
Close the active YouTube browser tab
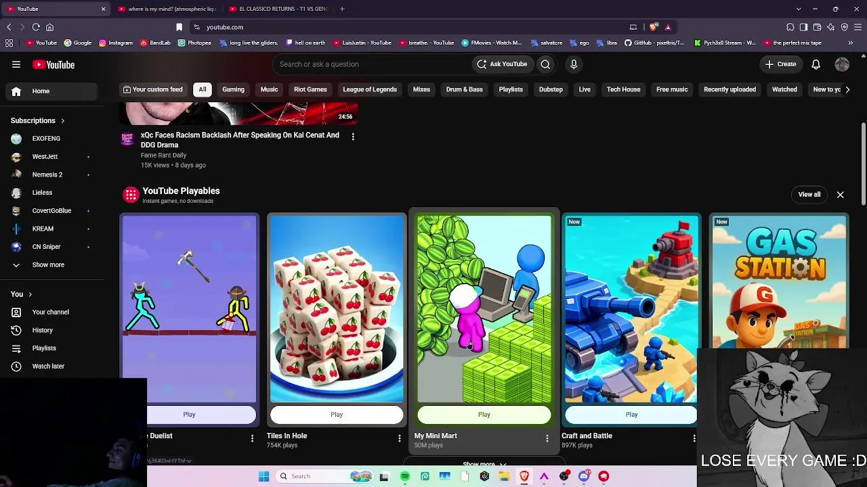pyautogui.click(x=103, y=9)
